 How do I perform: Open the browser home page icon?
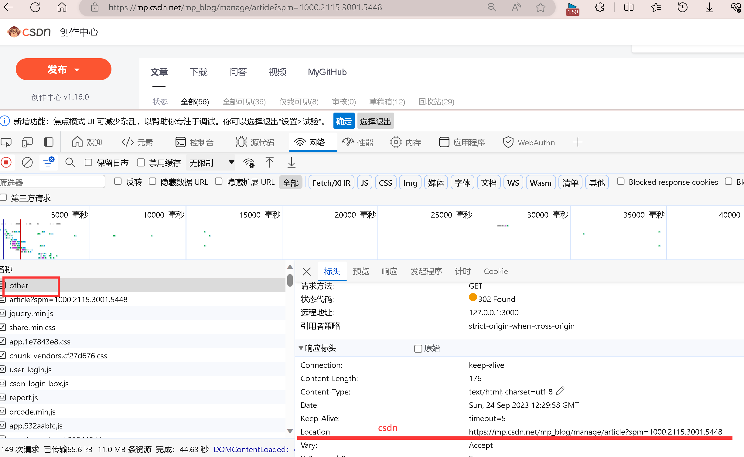coord(62,7)
